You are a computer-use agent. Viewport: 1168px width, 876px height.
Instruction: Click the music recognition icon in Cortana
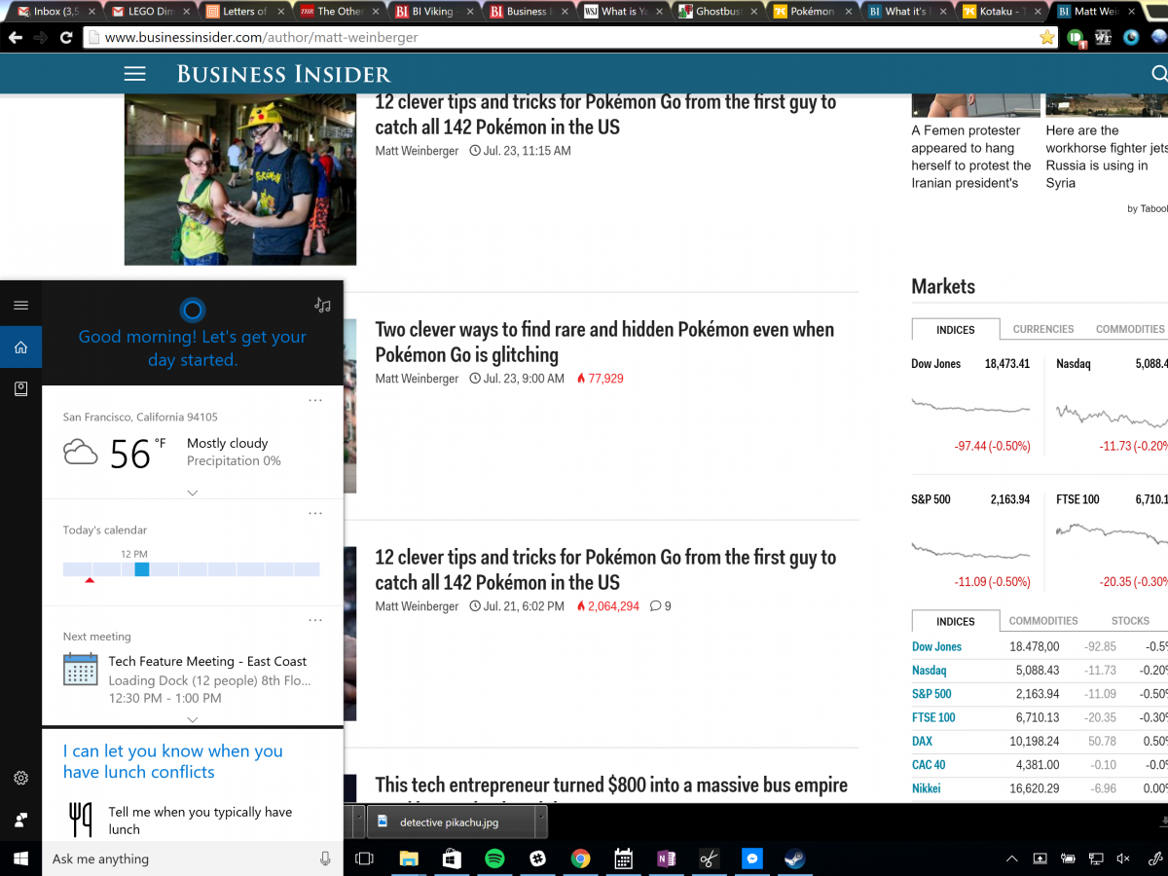322,305
